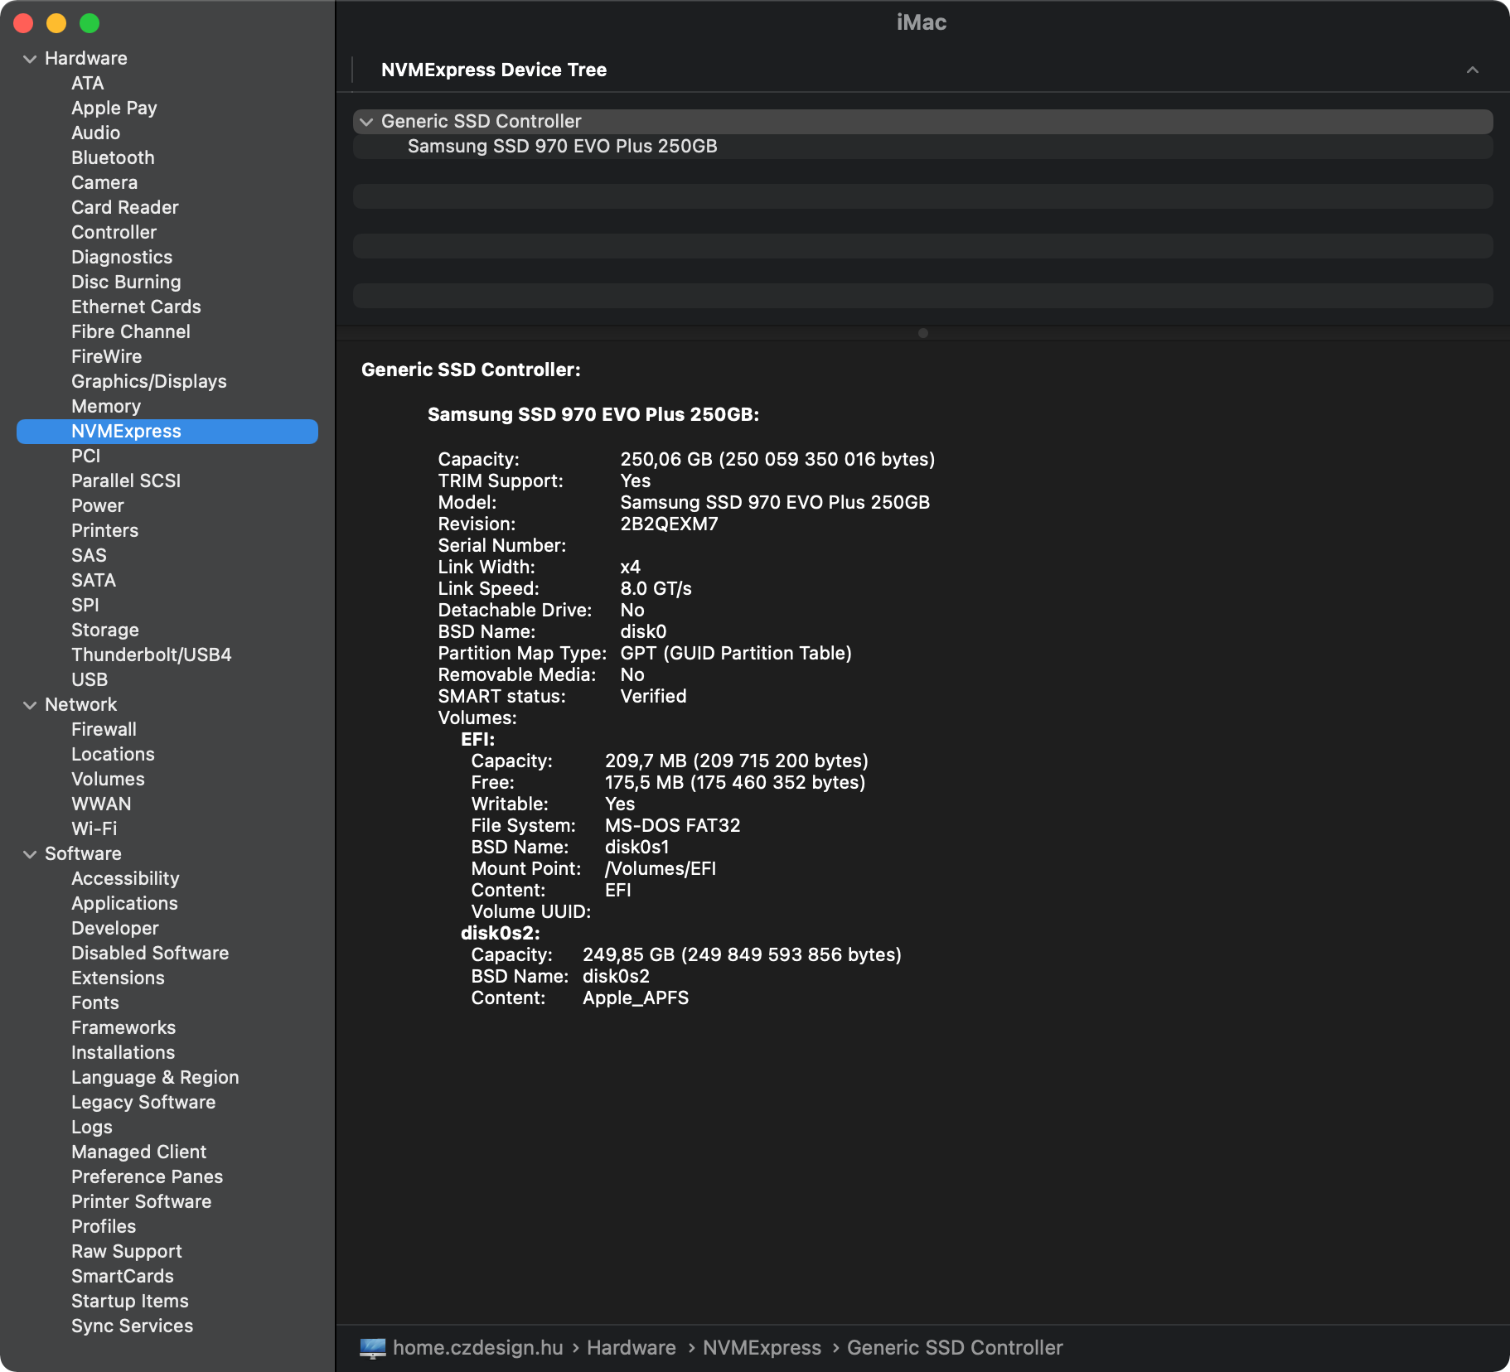Click Generic SSD Controller in path bar
This screenshot has height=1372, width=1510.
pos(955,1348)
